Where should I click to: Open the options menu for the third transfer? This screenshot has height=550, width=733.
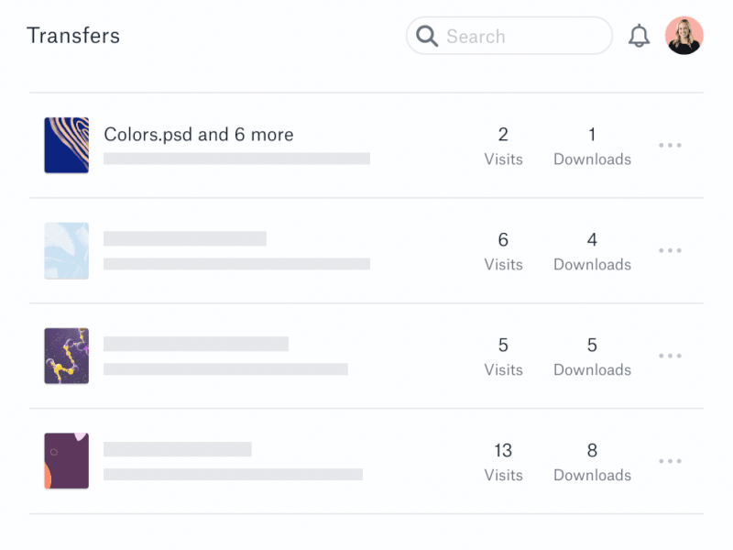point(671,356)
